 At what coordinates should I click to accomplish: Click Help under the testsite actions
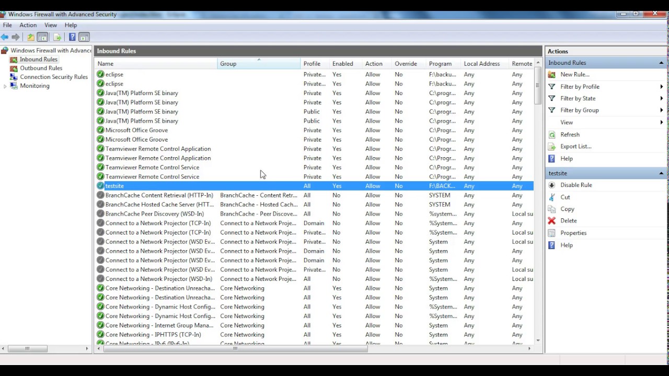[567, 245]
